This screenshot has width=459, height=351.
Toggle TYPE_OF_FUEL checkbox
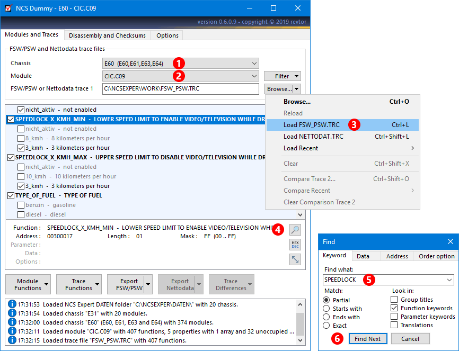[11, 195]
